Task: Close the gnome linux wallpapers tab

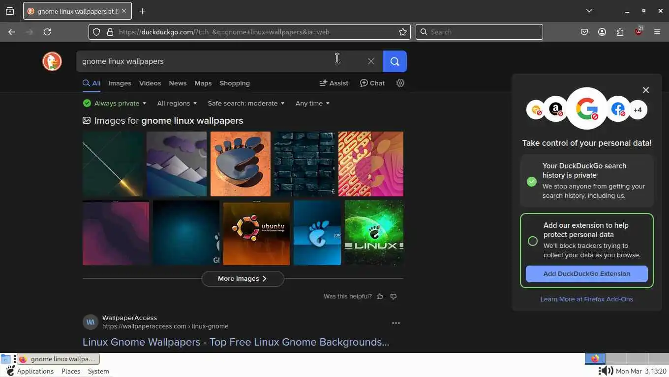Action: click(x=123, y=11)
